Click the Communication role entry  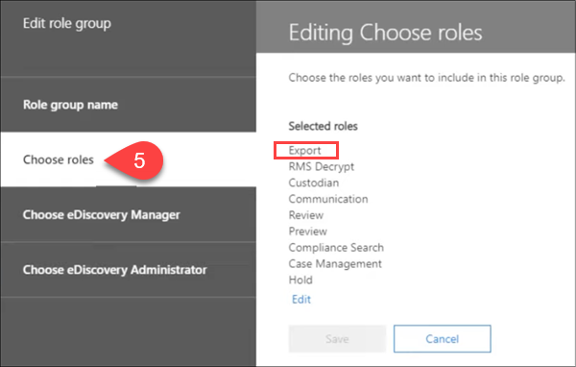tap(328, 199)
